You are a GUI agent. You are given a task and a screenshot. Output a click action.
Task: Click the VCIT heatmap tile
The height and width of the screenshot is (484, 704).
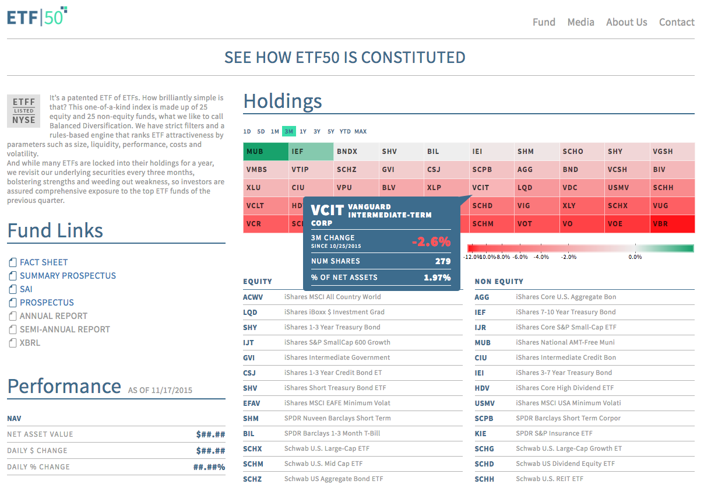pos(491,188)
